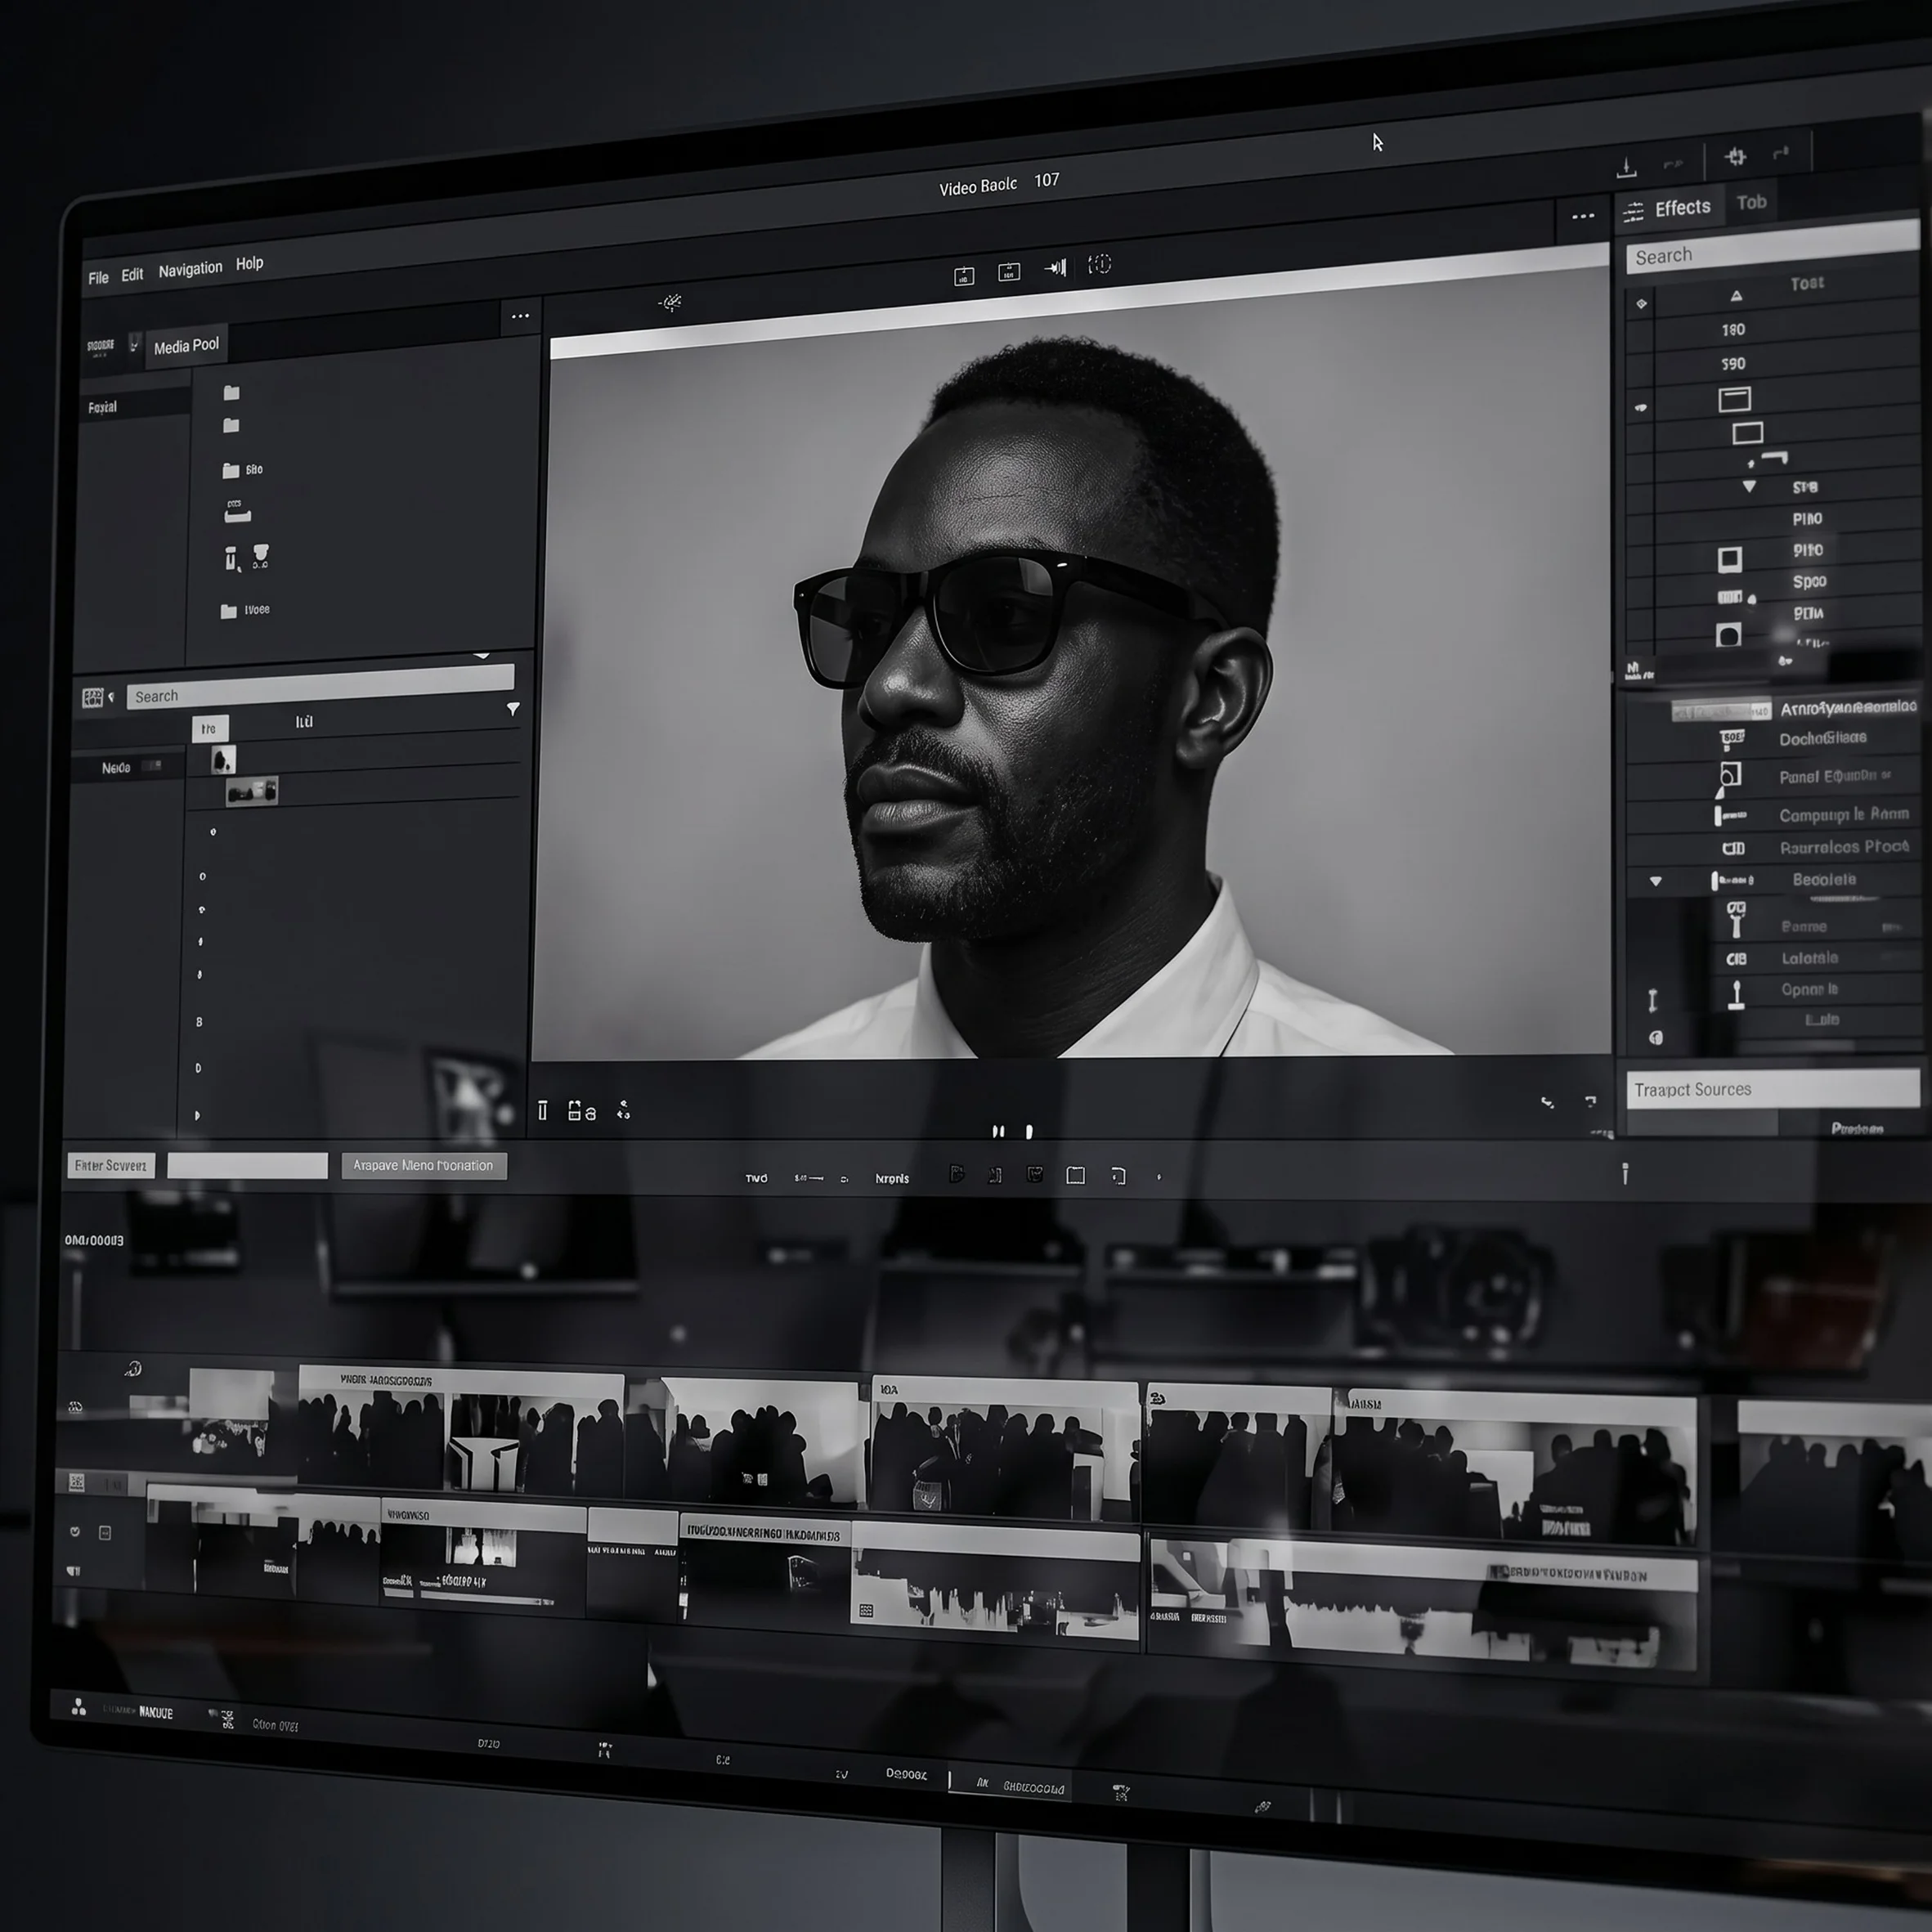
Task: Open the viewer three-dots options menu
Action: click(1582, 216)
